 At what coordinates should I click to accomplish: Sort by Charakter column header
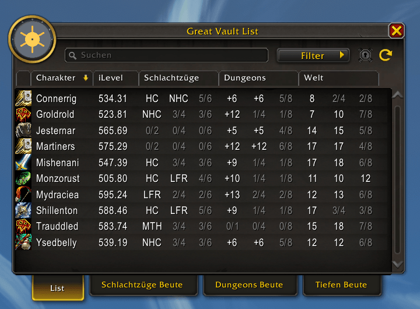click(x=62, y=78)
